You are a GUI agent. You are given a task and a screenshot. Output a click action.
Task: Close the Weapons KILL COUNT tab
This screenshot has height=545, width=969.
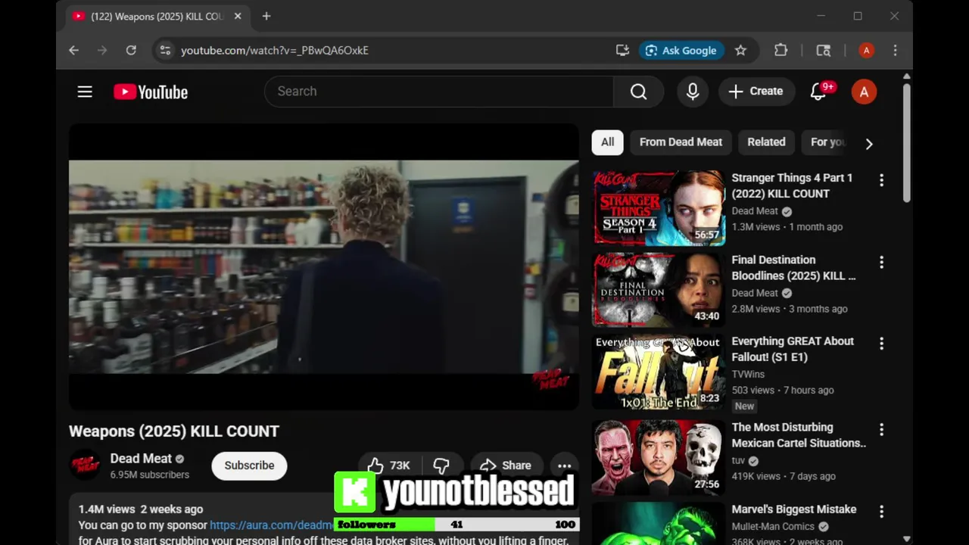(238, 16)
